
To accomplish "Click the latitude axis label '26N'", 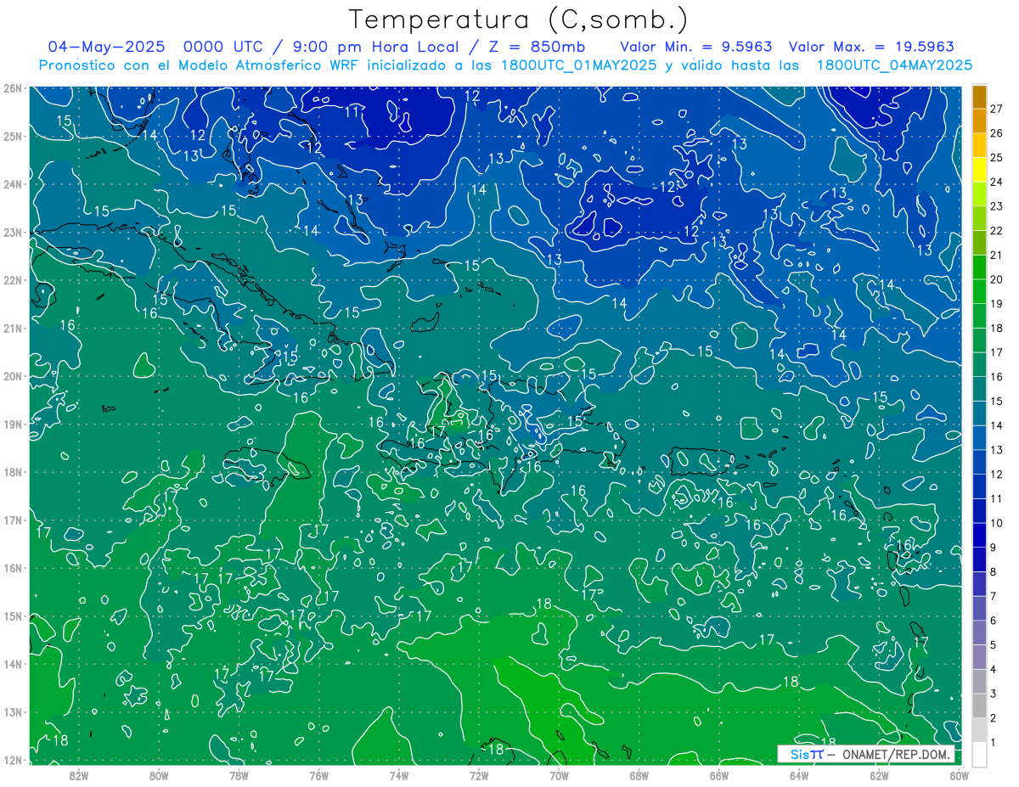I will click(x=13, y=88).
